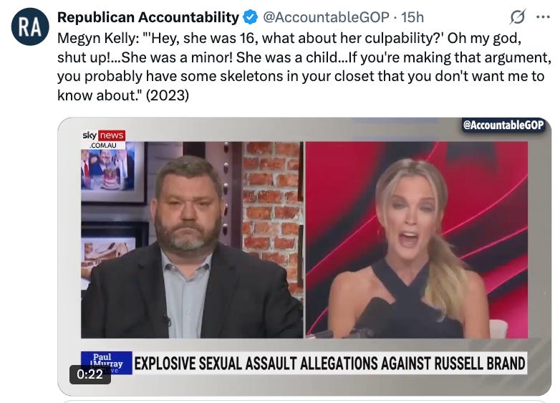Play the video by clicking its center
This screenshot has height=403, width=560.
304,257
